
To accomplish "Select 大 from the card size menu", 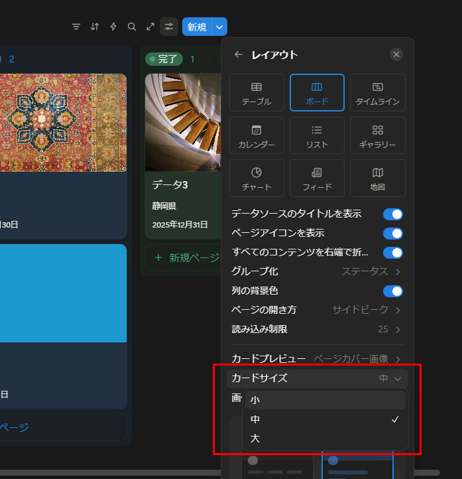I will tap(325, 439).
